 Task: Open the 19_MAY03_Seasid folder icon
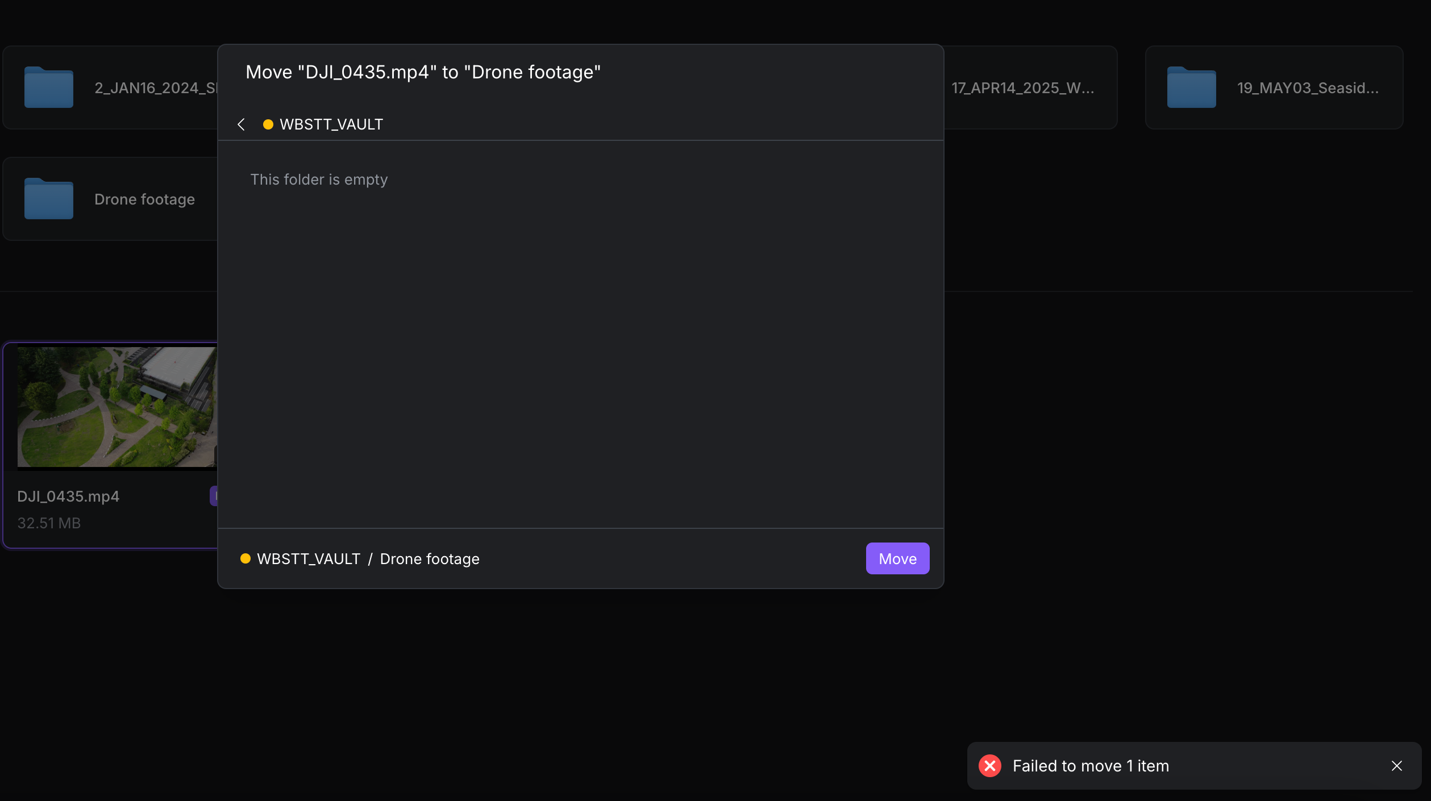tap(1191, 87)
